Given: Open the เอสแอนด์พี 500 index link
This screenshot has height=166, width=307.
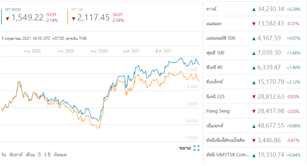Looking at the screenshot, I should point(221,38).
